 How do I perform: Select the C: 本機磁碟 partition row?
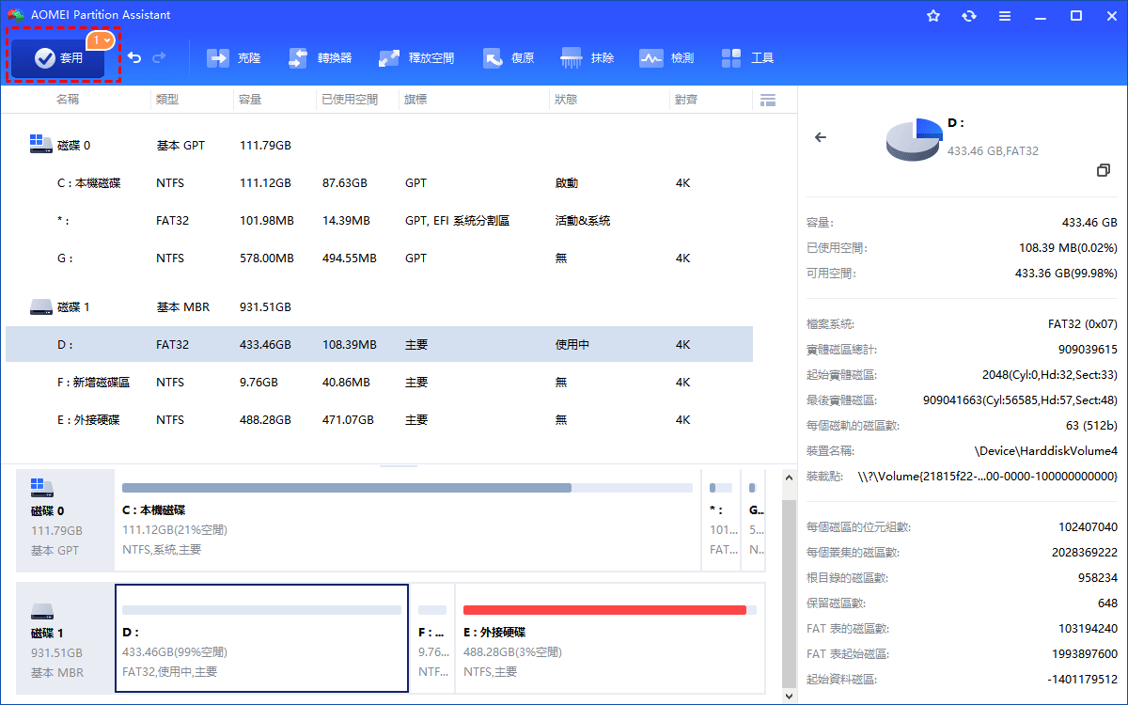tap(380, 183)
